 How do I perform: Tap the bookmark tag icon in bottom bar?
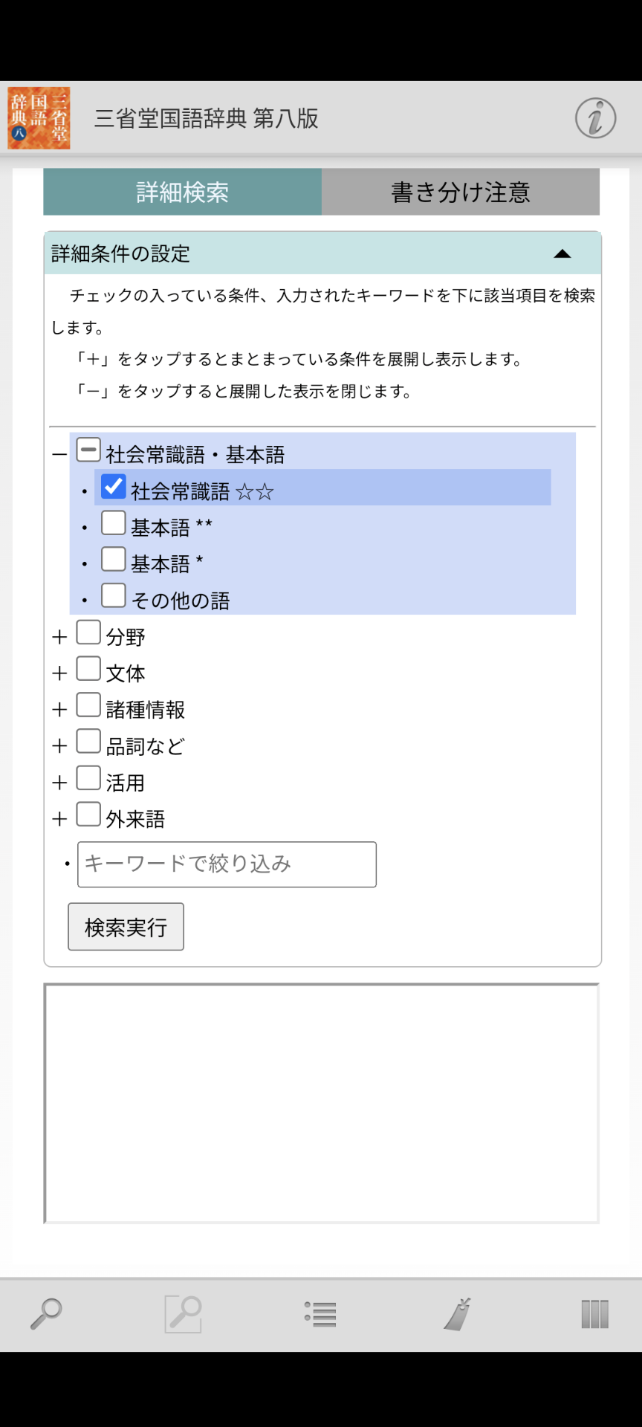458,1313
